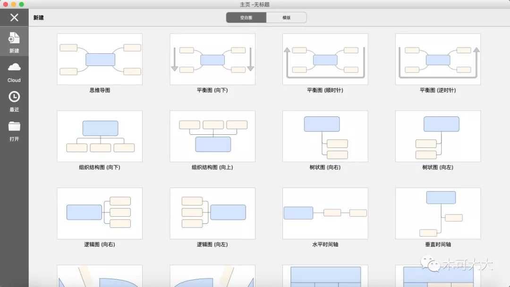Viewport: 510px width, 287px height.
Task: Pick the 树状图 (向右) tree template
Action: [x=325, y=136]
